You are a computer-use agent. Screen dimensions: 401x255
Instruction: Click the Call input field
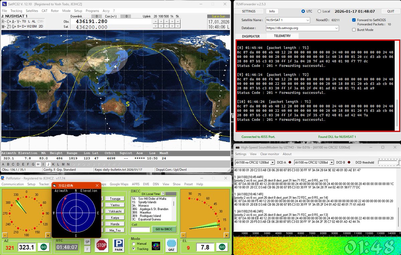pyautogui.click(x=140, y=230)
